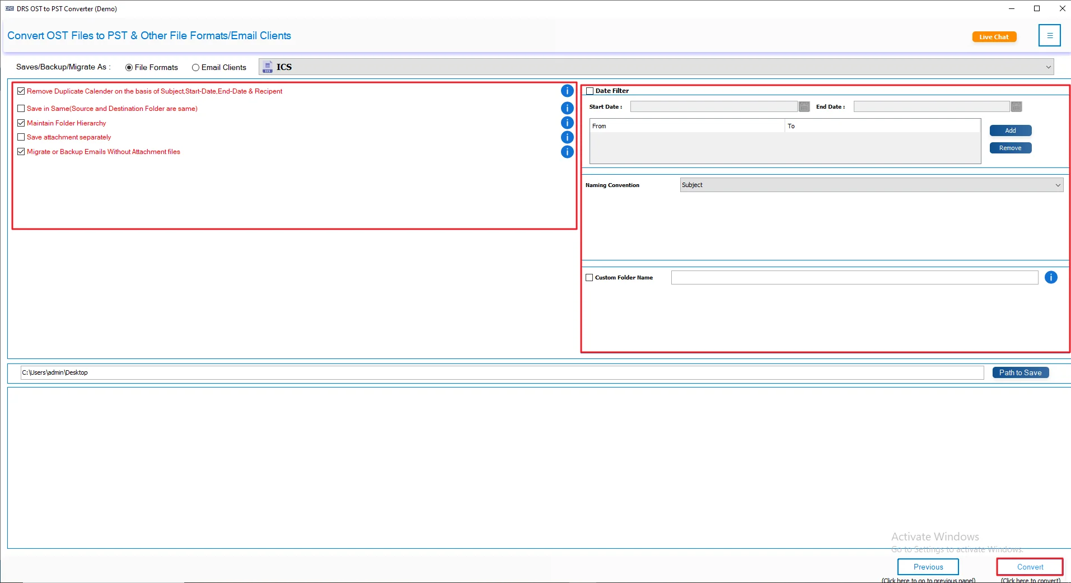Click the Start Date input field

[x=714, y=106]
